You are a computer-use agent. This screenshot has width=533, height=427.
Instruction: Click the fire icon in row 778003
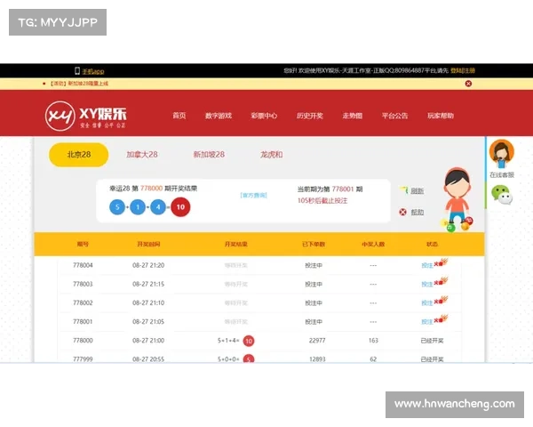441,281
